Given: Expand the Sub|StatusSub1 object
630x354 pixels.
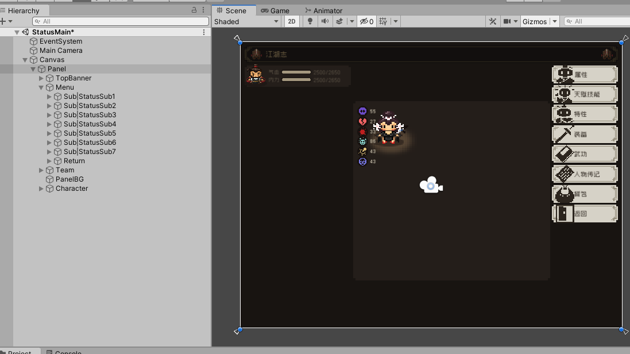Looking at the screenshot, I should pos(49,97).
